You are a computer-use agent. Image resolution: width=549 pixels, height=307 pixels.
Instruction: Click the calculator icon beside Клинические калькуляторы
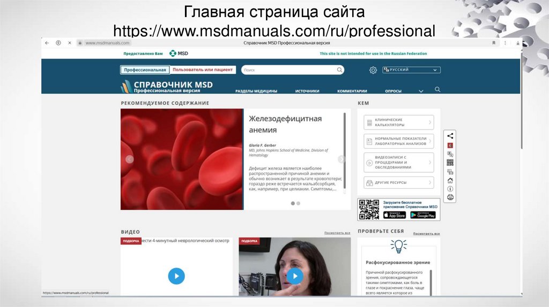[369, 122]
